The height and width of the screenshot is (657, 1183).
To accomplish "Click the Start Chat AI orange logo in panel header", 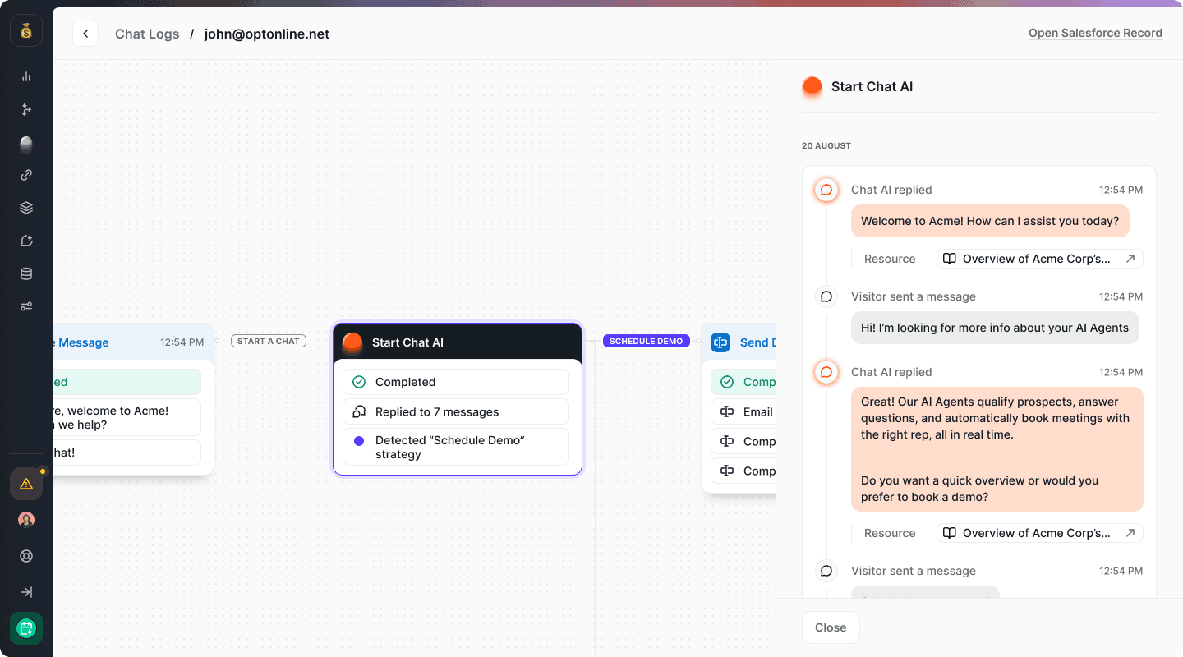I will (x=812, y=85).
